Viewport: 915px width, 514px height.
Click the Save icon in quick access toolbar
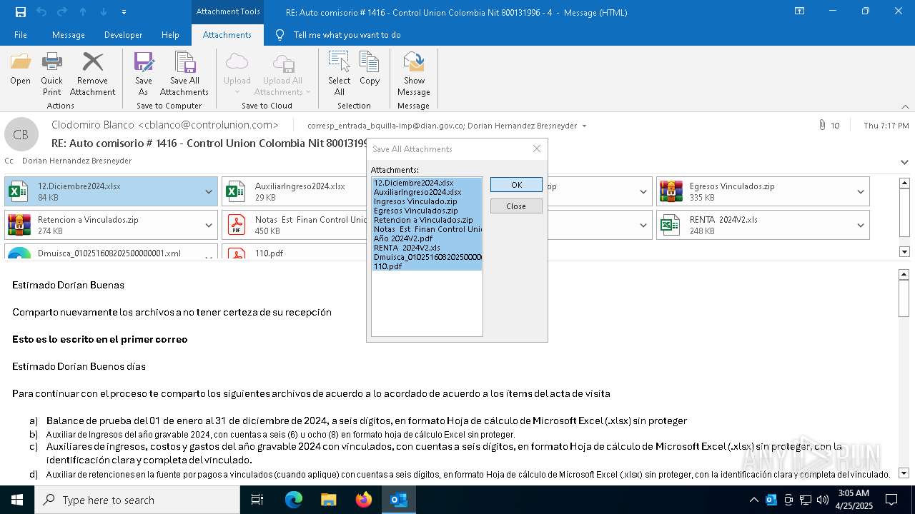[20, 12]
